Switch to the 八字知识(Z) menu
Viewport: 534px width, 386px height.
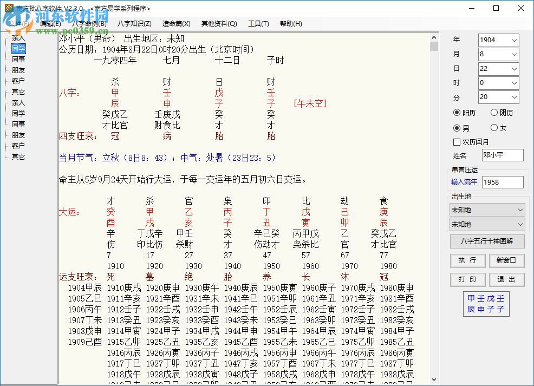(x=134, y=23)
